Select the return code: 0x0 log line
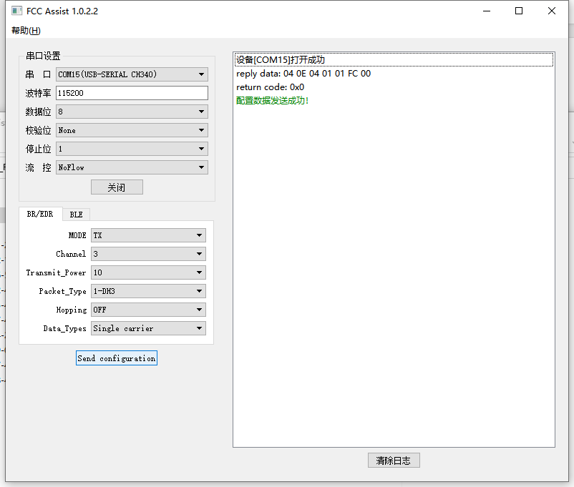Screen dimensions: 574x487 click(394, 87)
